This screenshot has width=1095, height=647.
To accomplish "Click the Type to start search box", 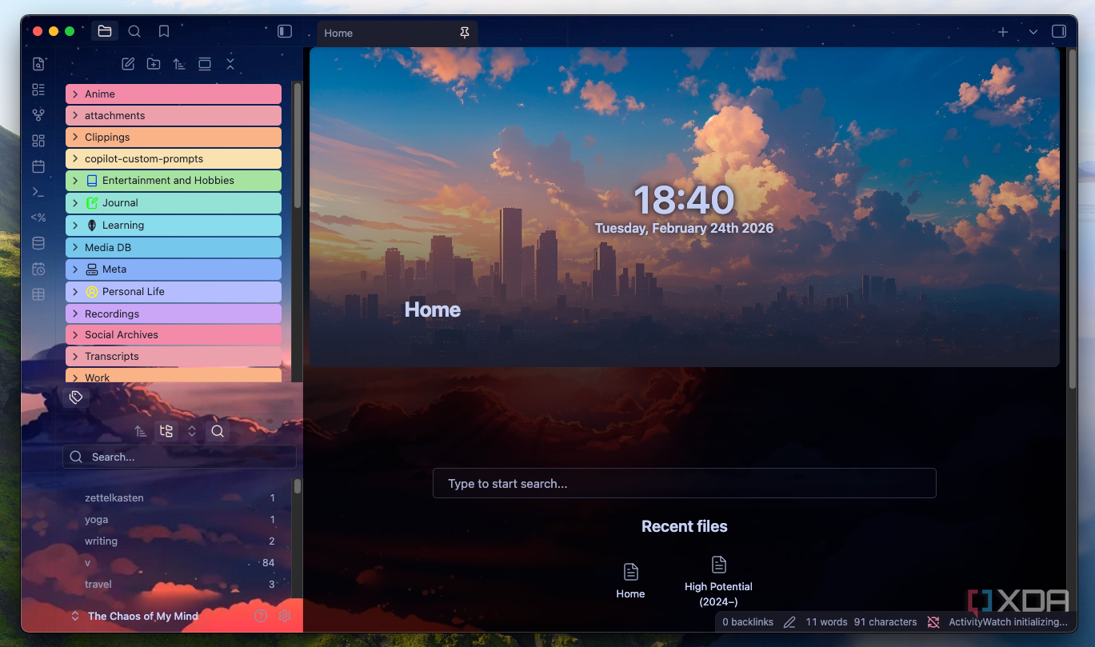I will click(x=685, y=483).
